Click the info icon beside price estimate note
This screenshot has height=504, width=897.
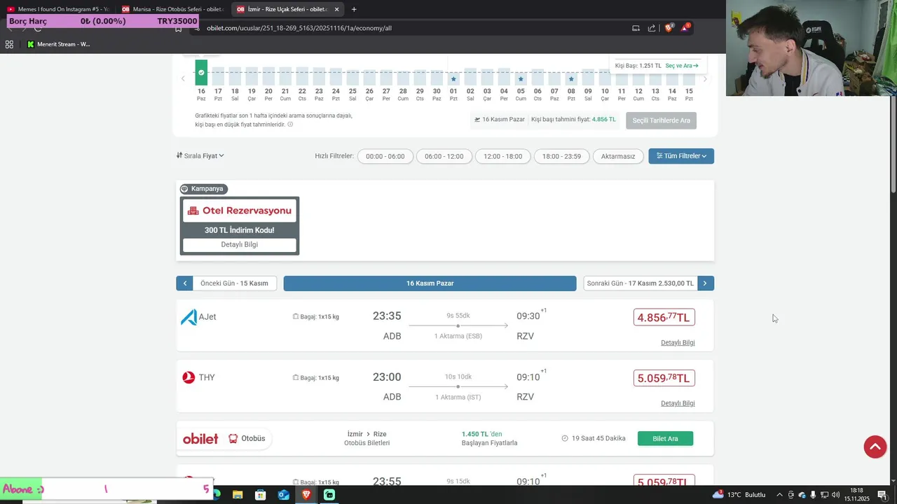(290, 125)
